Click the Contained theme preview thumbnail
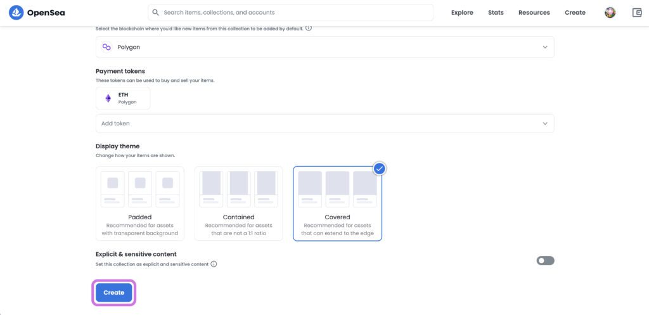This screenshot has width=649, height=315. click(x=239, y=189)
